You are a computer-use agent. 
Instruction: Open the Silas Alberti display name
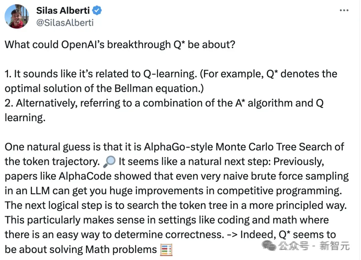63,11
